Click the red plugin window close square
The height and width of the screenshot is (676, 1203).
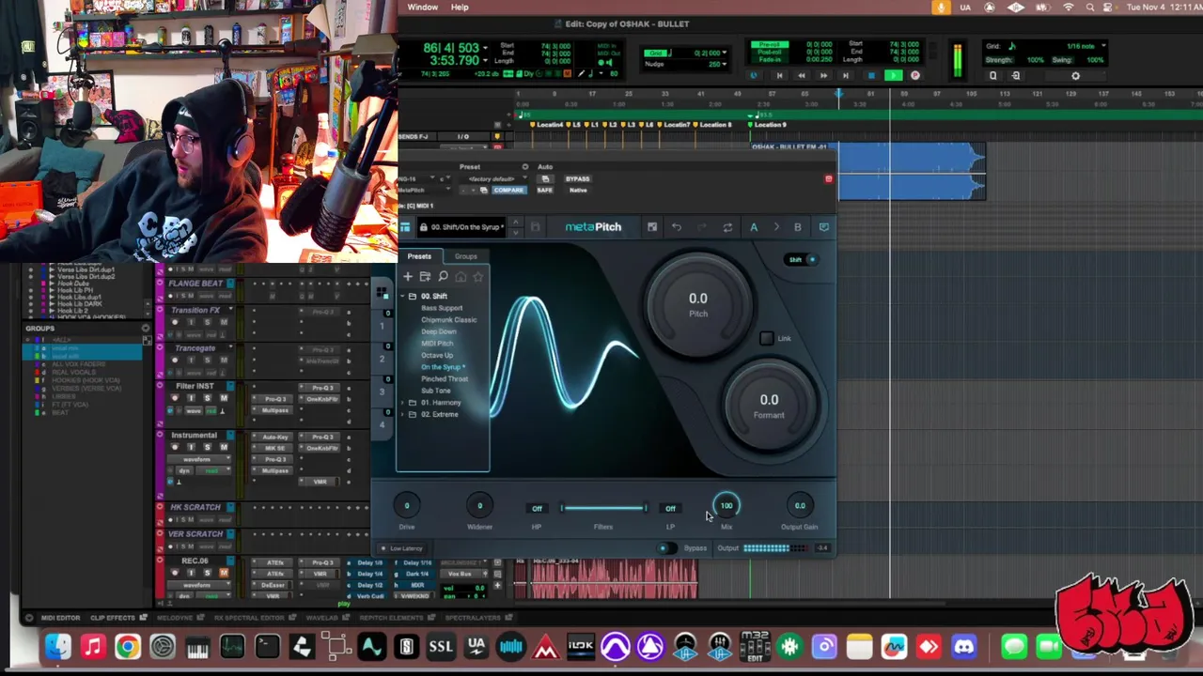click(828, 178)
